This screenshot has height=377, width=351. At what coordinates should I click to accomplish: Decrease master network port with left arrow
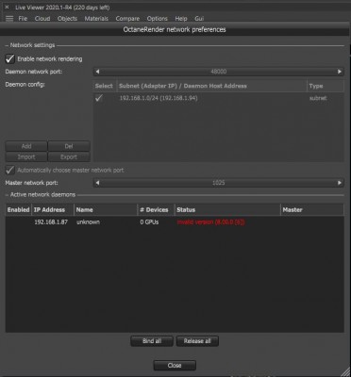pos(97,183)
